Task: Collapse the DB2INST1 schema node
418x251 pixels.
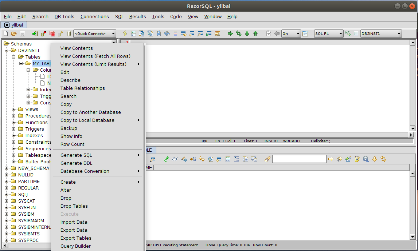Action: [x=7, y=50]
